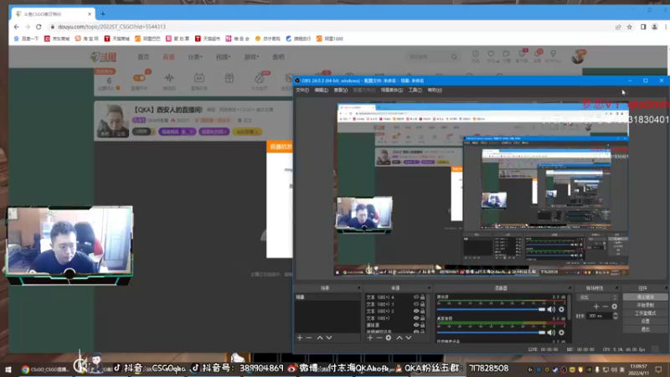Remove selected scene with Scenes minus icon
Screen dimensions: 670x377
pos(309,338)
